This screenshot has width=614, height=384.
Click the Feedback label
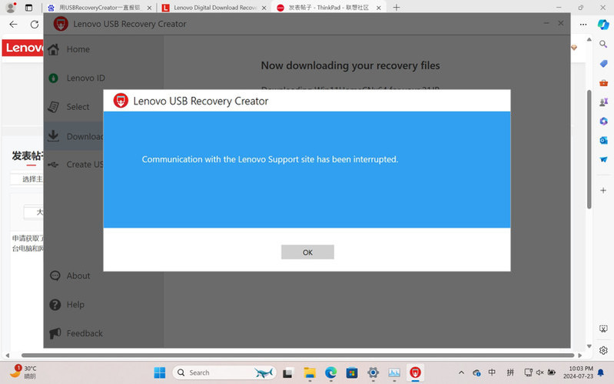click(85, 333)
